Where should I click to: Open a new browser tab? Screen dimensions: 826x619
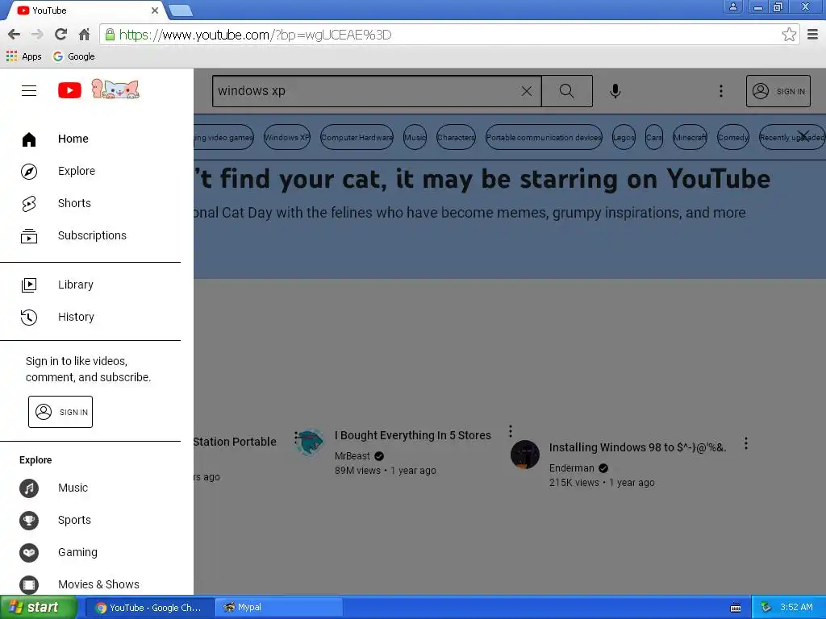180,10
